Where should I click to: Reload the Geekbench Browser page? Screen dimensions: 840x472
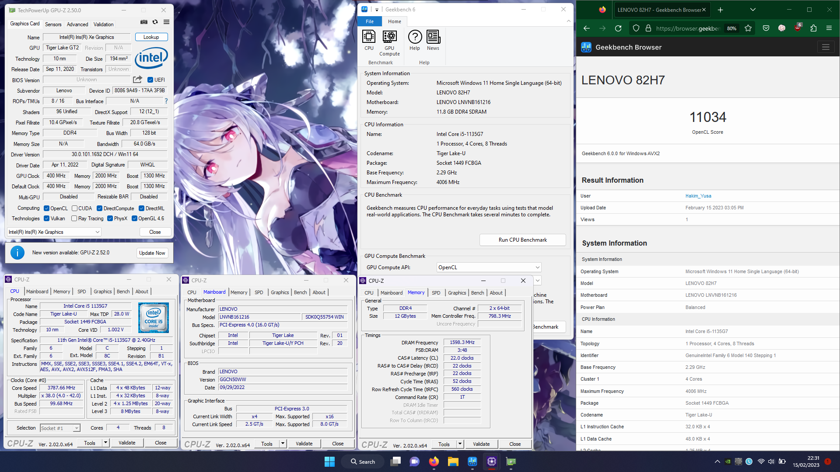(618, 28)
